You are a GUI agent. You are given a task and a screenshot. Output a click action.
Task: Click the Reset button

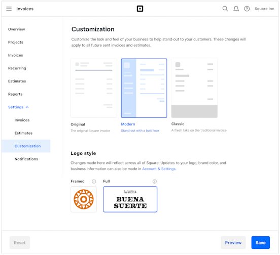[20, 243]
